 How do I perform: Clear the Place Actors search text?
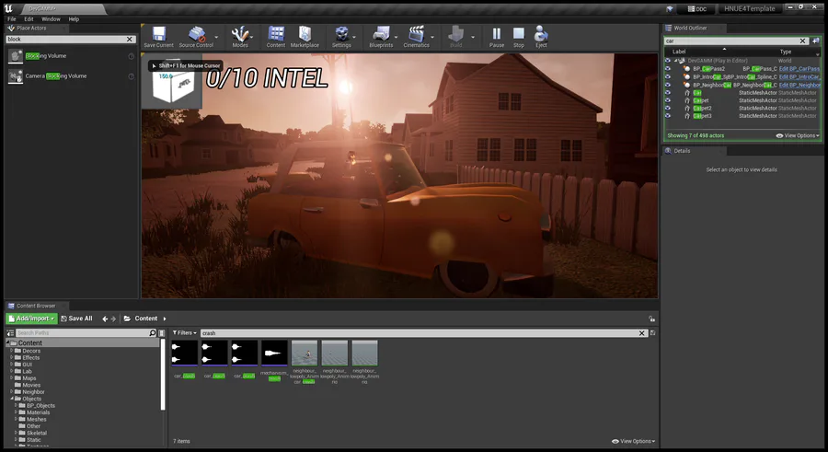click(x=130, y=39)
